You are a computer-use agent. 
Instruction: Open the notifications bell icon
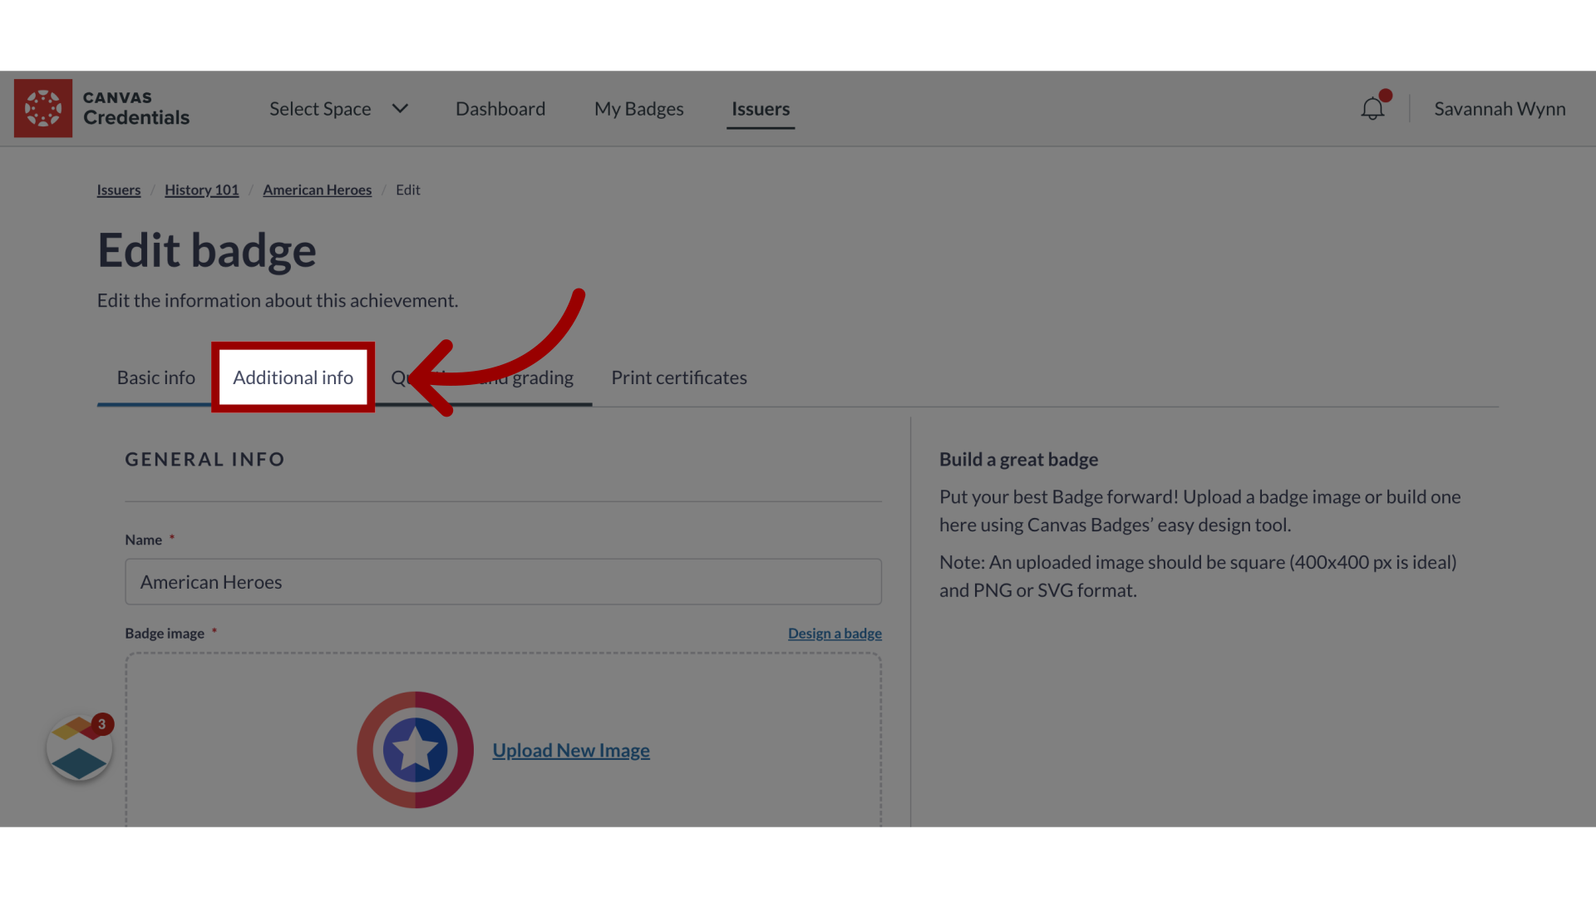(x=1372, y=107)
